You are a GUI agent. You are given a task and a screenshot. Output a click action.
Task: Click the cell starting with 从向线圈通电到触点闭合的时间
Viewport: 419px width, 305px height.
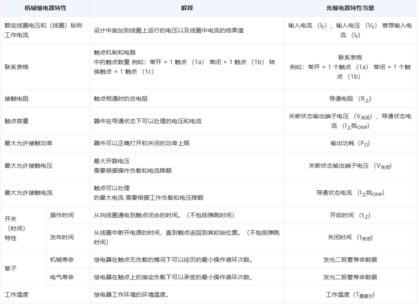(x=187, y=215)
